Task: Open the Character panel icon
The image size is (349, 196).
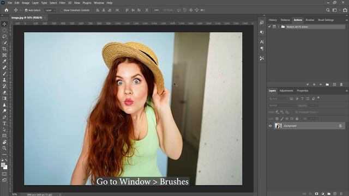Action: [262, 42]
